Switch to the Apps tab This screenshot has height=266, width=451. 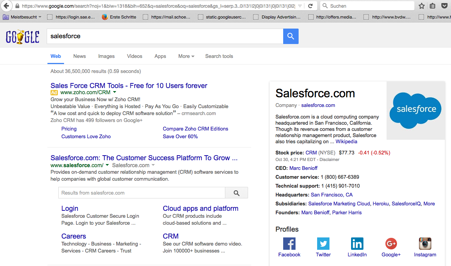click(x=160, y=56)
